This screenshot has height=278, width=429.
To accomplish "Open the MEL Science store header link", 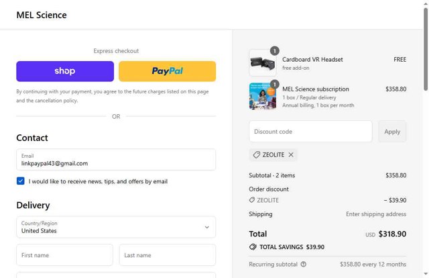I will pos(42,15).
